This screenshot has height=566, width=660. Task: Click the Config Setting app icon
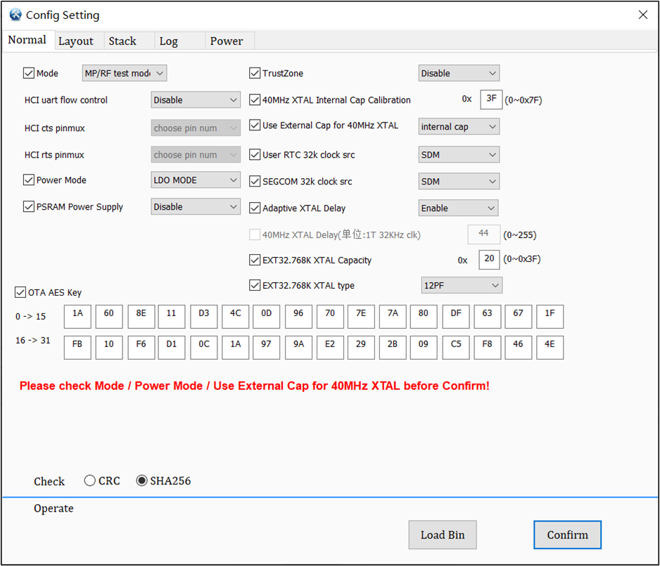click(x=15, y=15)
